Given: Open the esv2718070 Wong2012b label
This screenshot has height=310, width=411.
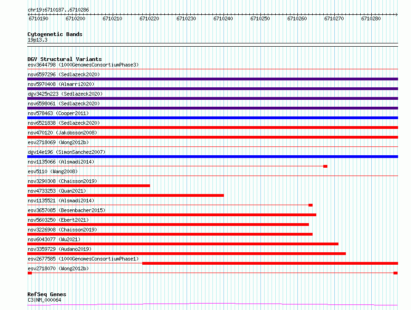Looking at the screenshot, I should tap(58, 268).
